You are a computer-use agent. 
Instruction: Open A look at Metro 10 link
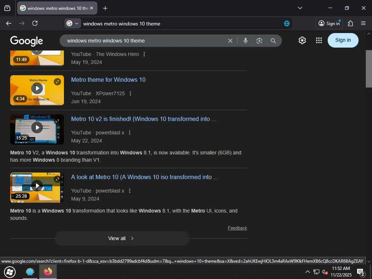[145, 177]
